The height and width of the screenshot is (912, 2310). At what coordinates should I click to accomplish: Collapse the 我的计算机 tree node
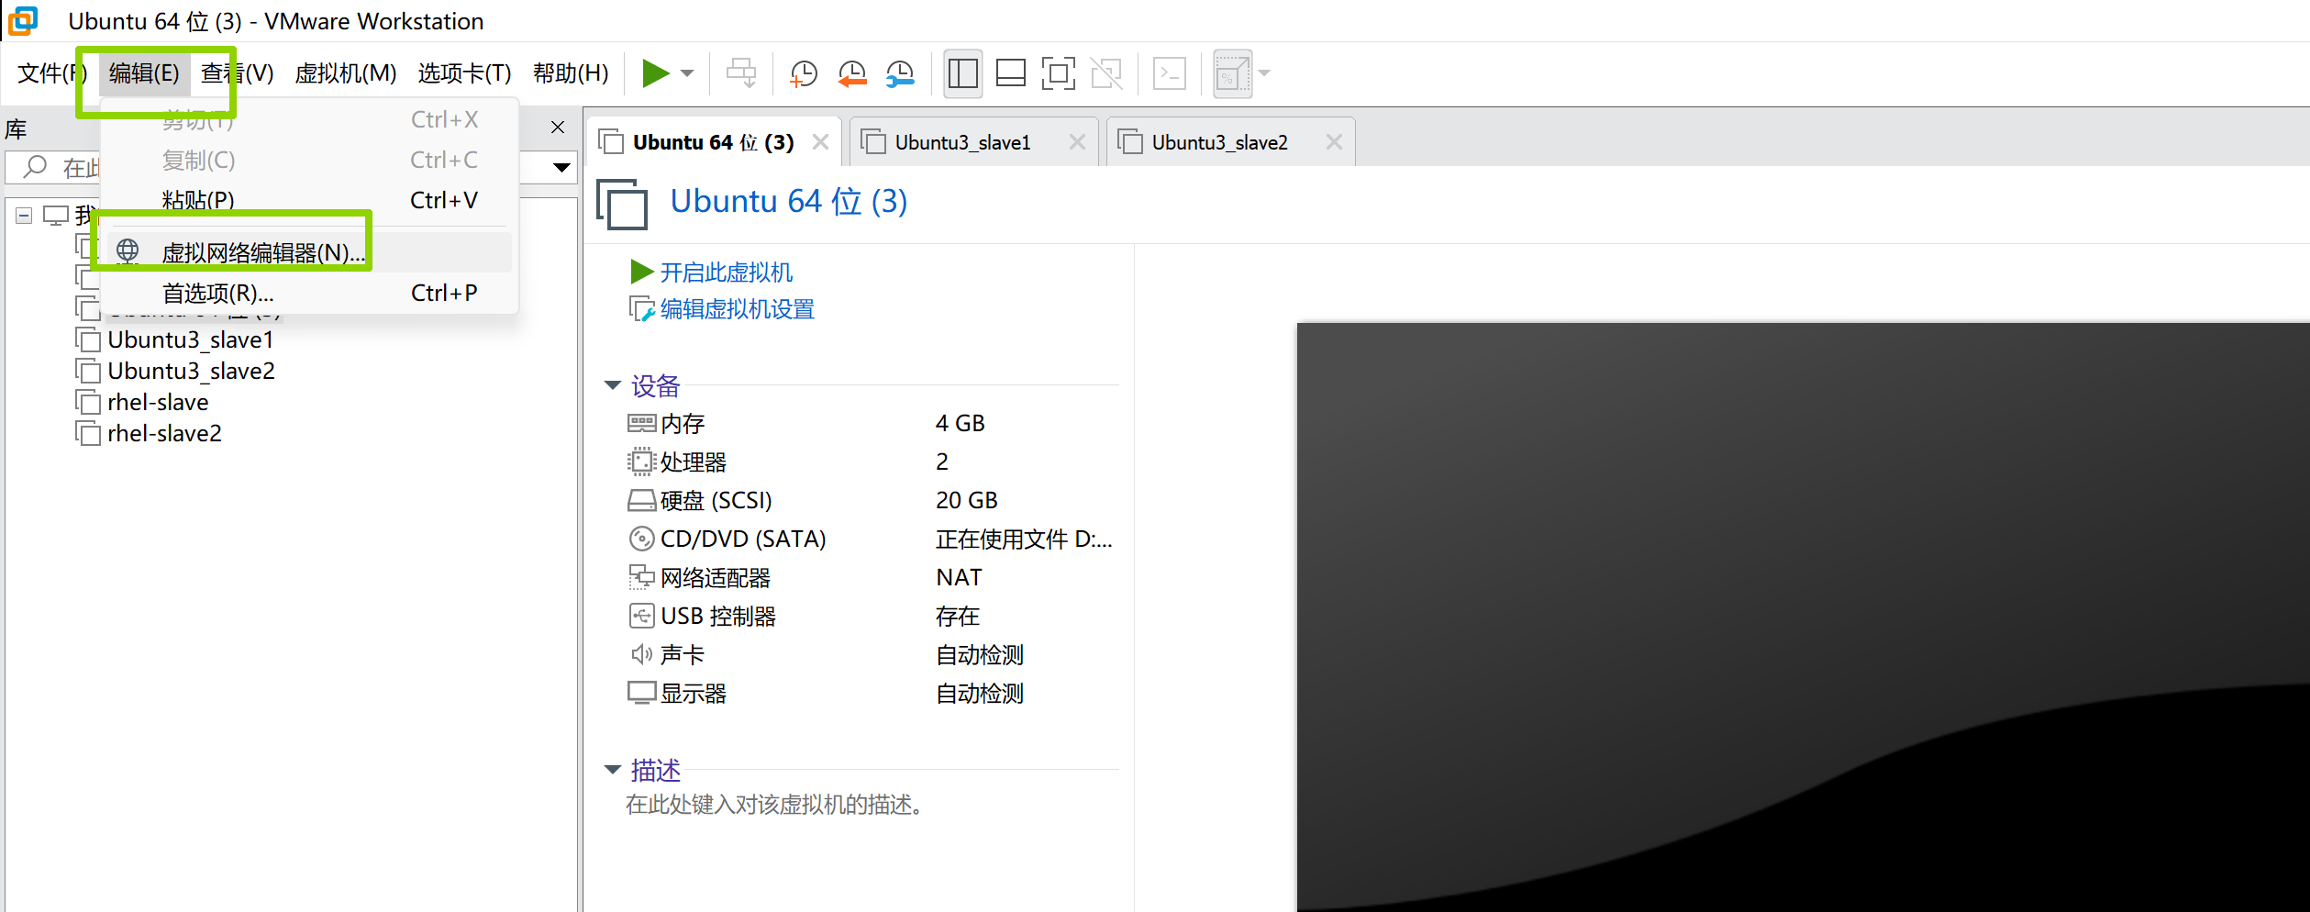coord(25,216)
